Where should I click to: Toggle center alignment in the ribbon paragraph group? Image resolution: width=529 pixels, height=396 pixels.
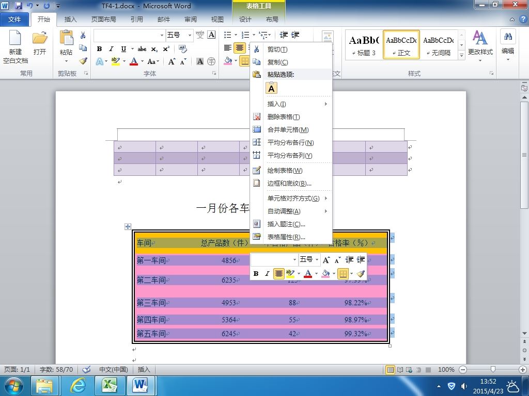point(240,48)
